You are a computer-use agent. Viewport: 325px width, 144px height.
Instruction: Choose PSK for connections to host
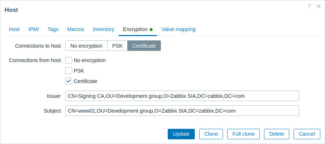(117, 46)
